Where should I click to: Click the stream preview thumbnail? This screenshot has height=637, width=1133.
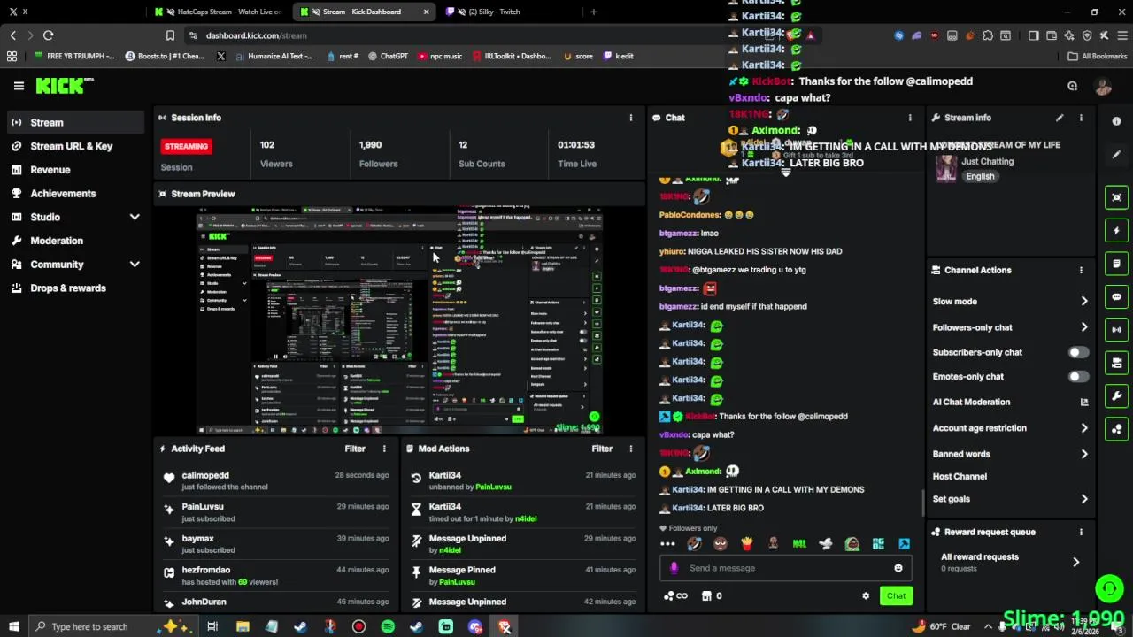(399, 320)
